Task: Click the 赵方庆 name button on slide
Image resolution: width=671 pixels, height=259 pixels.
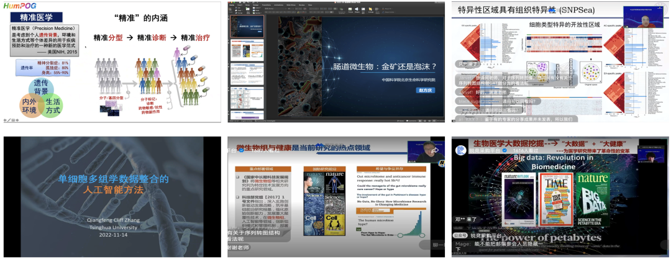Action: [x=424, y=89]
